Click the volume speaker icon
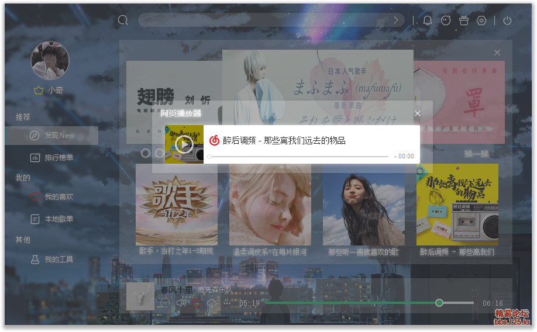537x332 pixels. [x=181, y=303]
